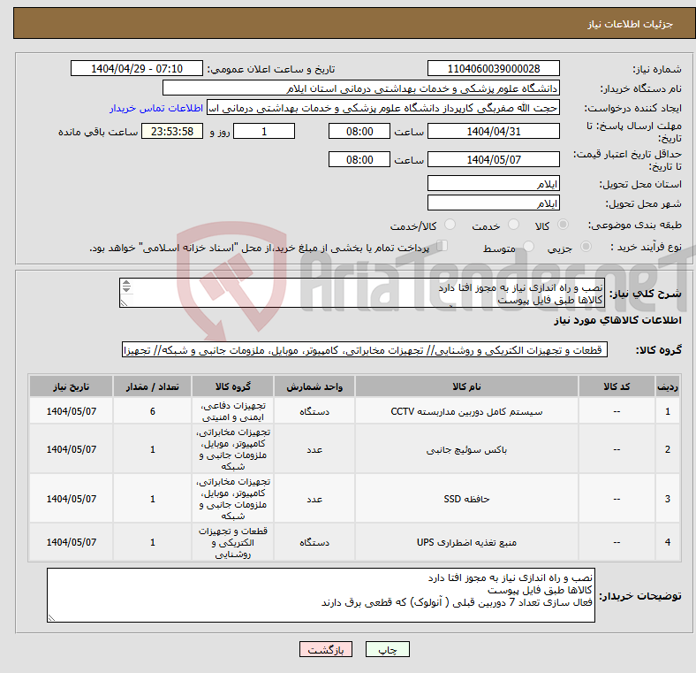Screen dimensions: 696x673
Task: Click the row number 2 cell
Action: (x=667, y=449)
